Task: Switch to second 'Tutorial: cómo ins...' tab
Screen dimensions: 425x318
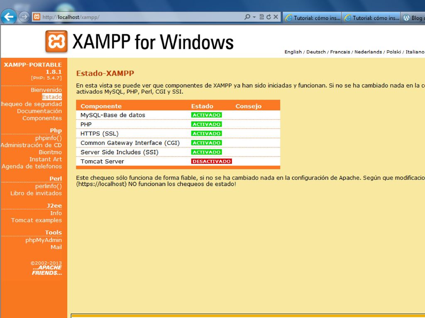Action: point(371,17)
